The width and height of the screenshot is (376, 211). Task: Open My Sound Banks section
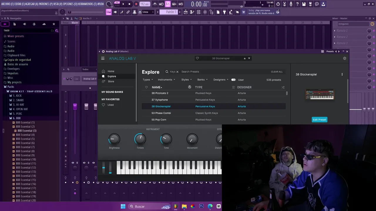coord(112,92)
